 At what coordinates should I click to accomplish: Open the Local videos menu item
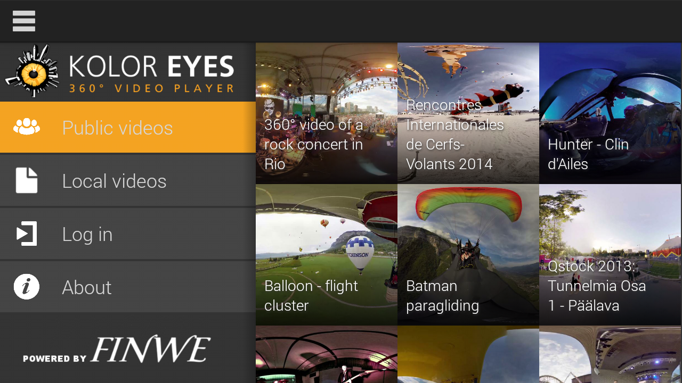point(128,180)
